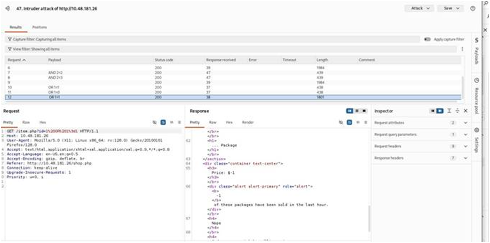Switch to the Results tab
Image resolution: width=490 pixels, height=243 pixels.
pos(16,27)
